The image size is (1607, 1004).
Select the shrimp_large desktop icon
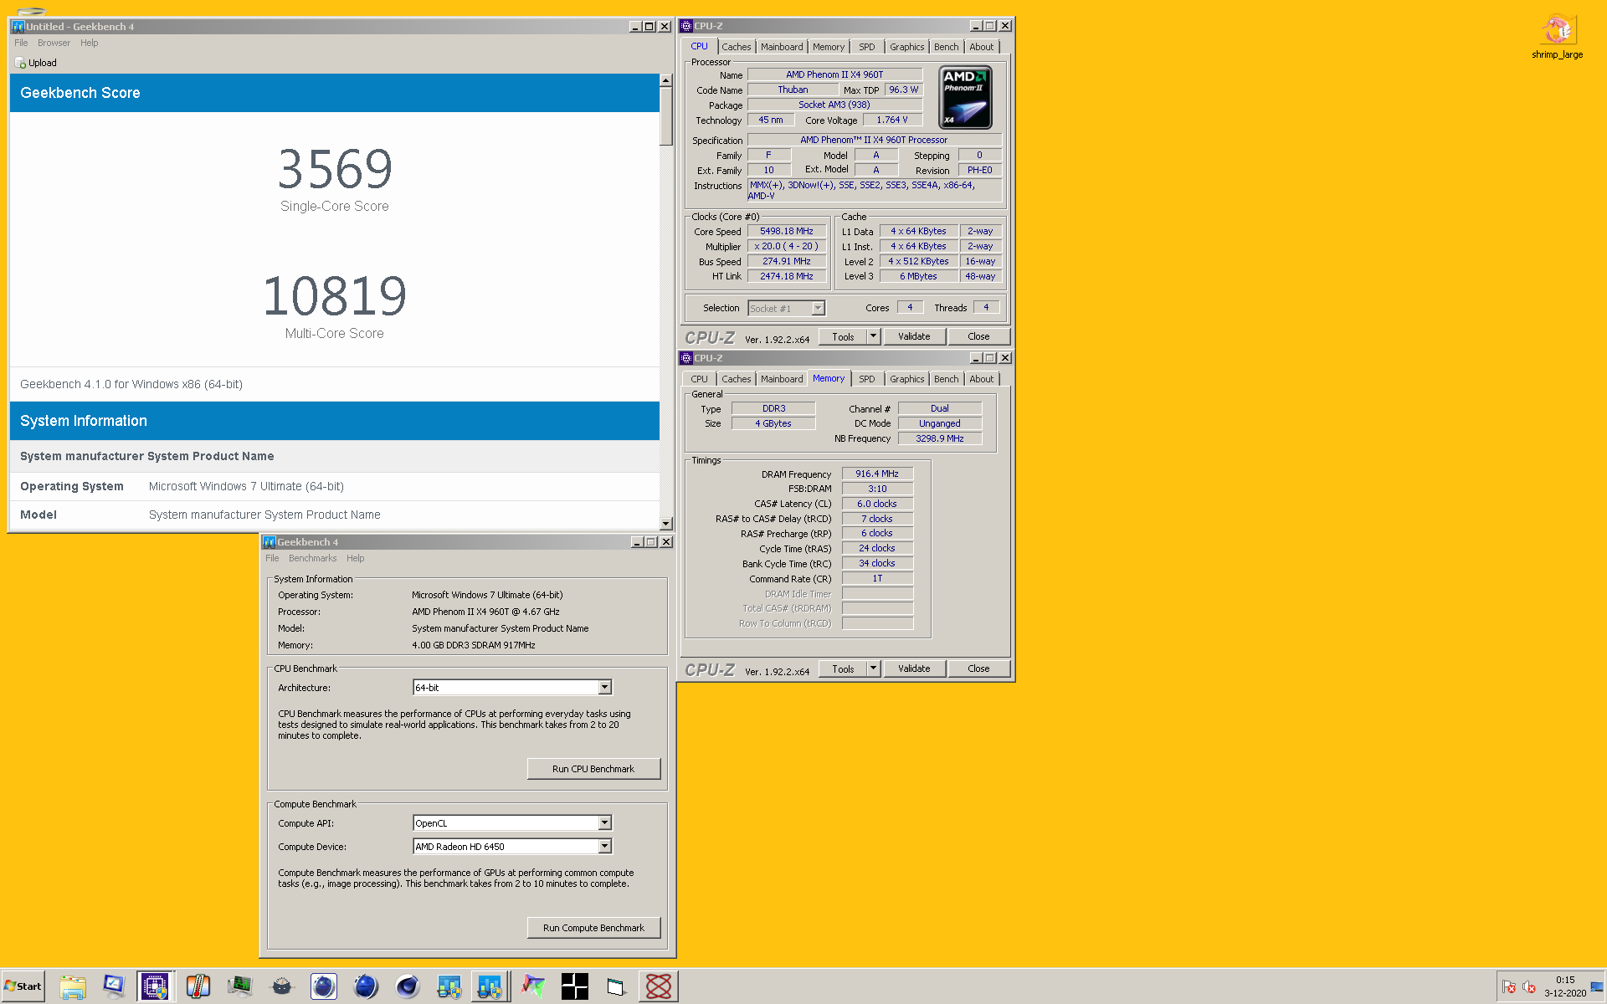point(1557,37)
